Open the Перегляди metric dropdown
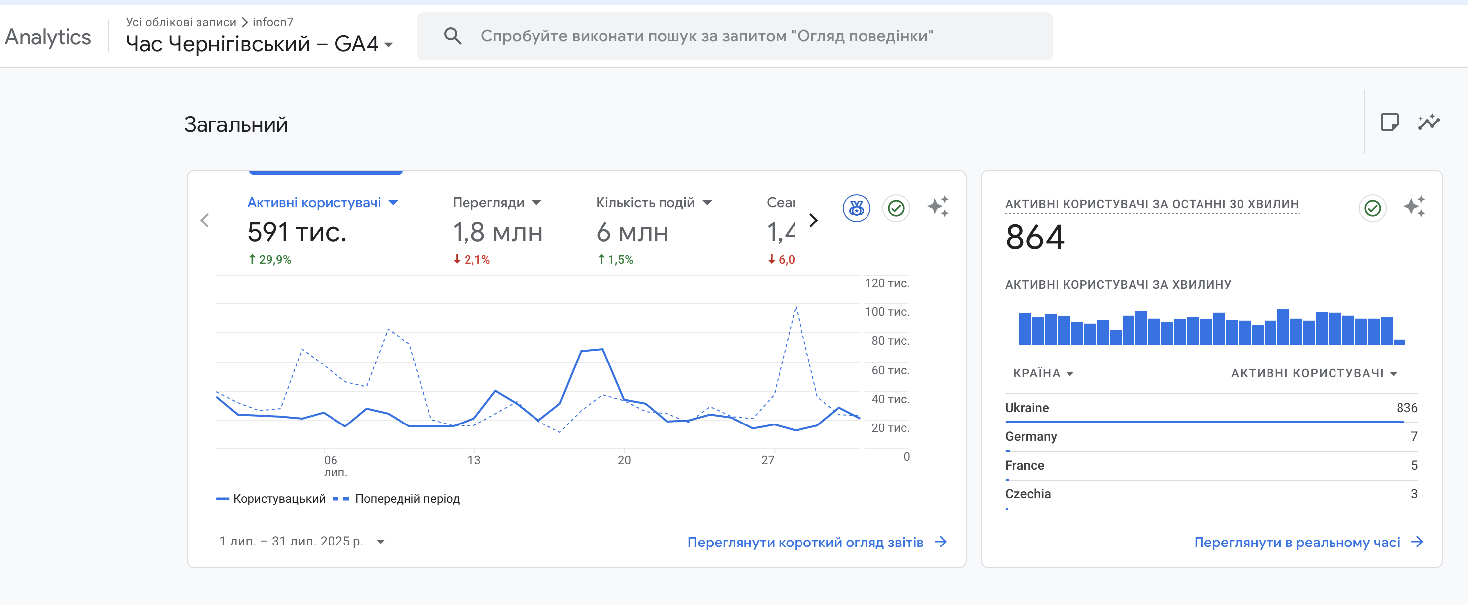Screen dimensions: 1468x605 pos(536,203)
